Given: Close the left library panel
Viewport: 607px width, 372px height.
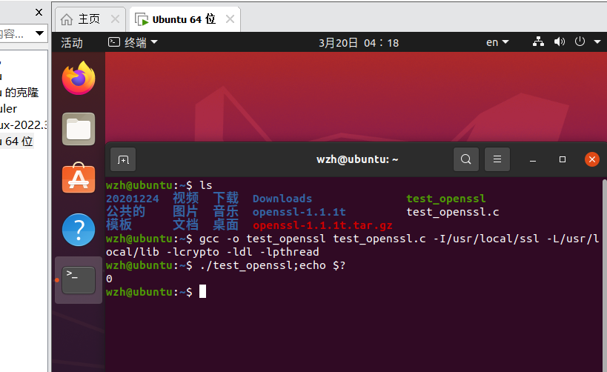Looking at the screenshot, I should 39,13.
